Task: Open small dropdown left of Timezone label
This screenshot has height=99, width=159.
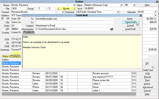Action: (63, 12)
